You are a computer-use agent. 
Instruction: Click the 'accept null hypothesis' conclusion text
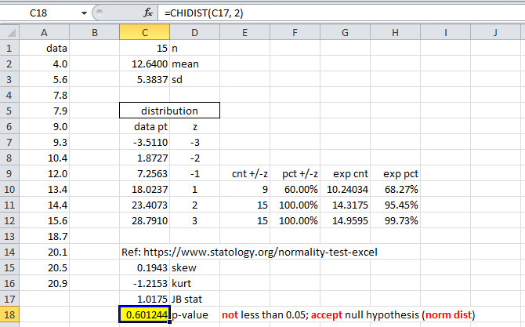[348, 314]
